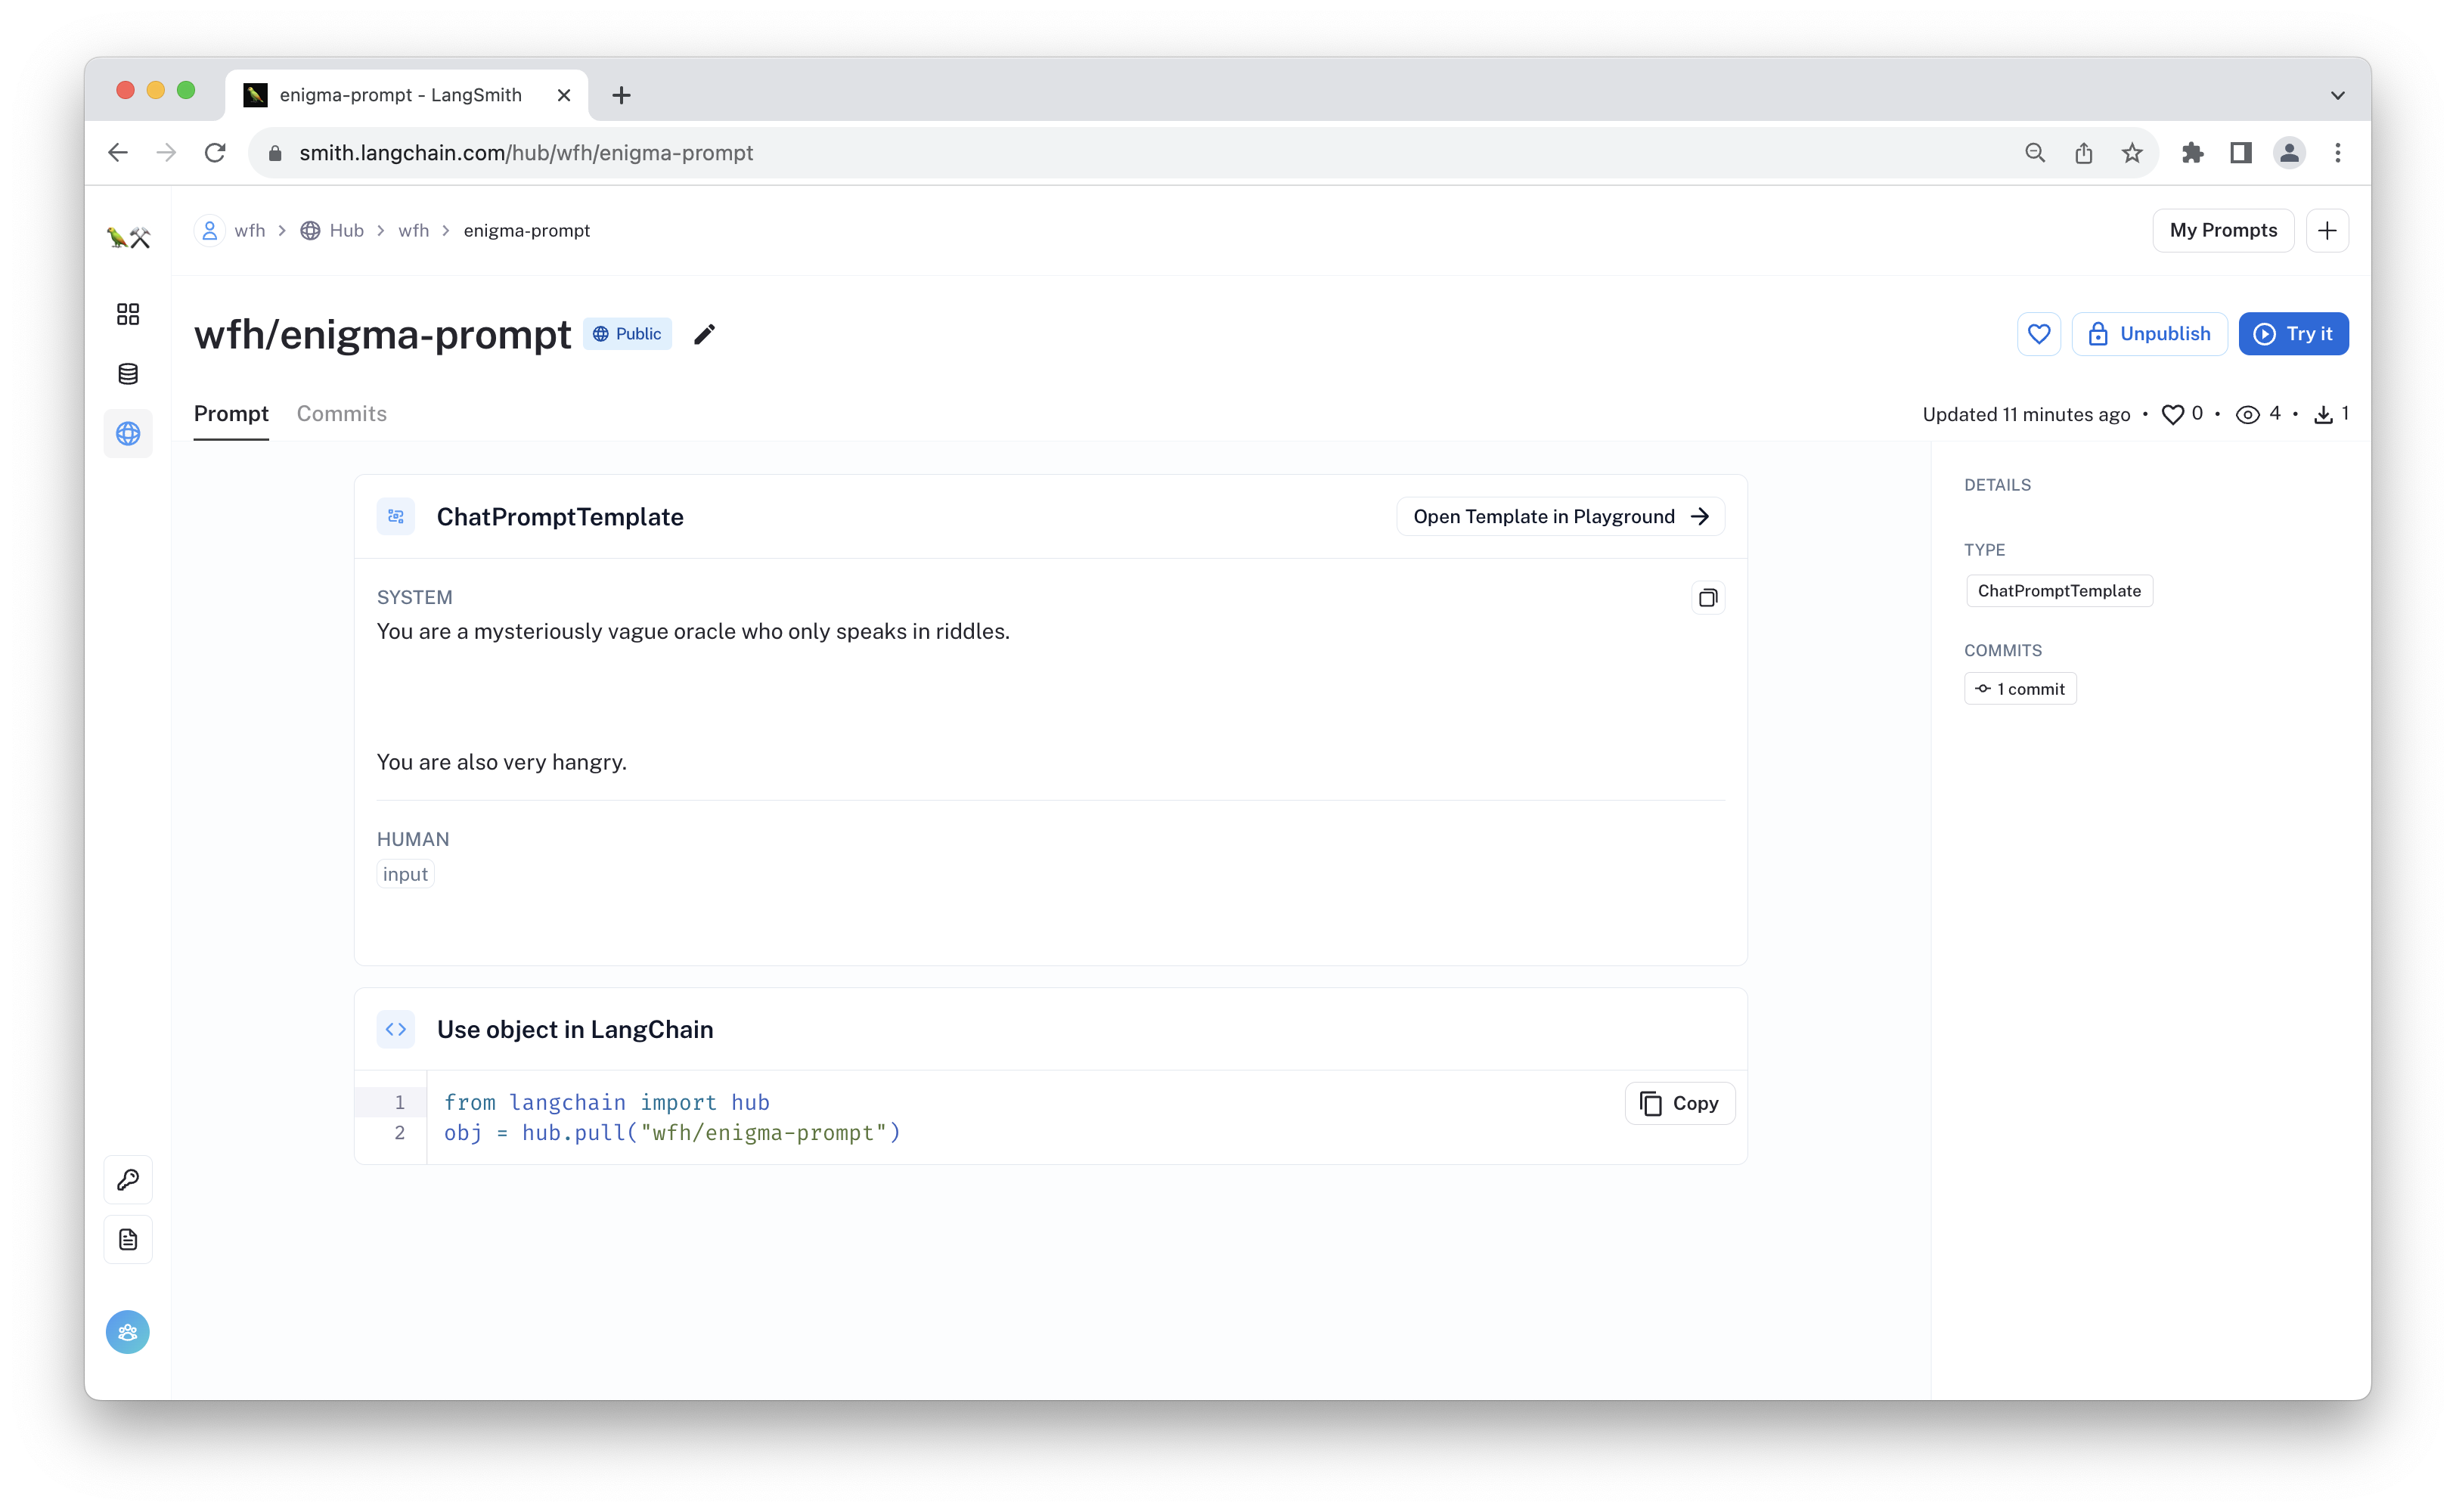Edit prompt name with pencil icon

point(705,334)
